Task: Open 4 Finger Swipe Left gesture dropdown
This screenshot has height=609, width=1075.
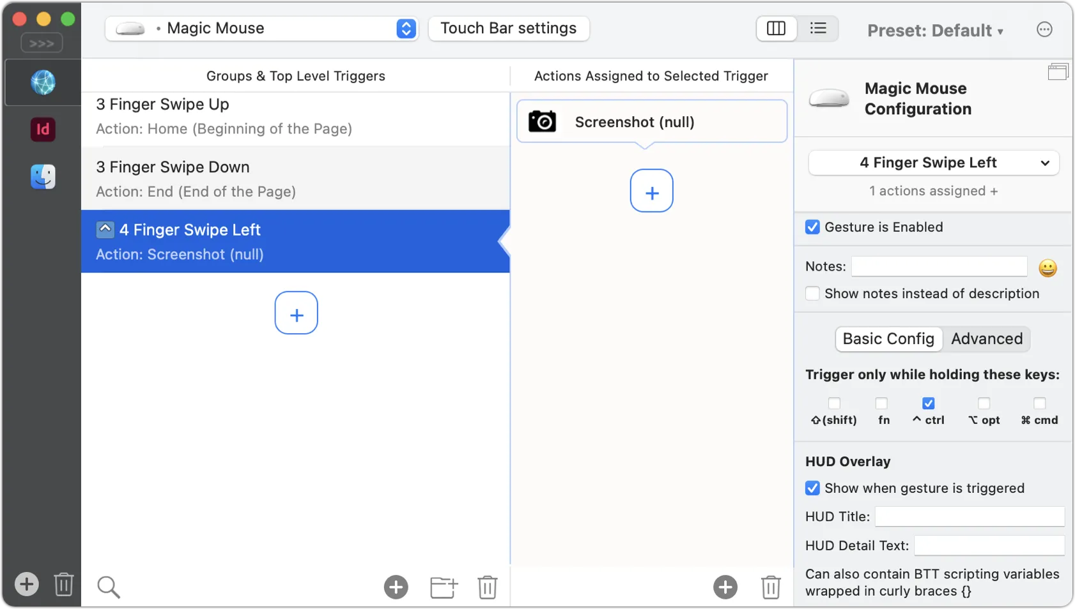Action: pyautogui.click(x=934, y=163)
